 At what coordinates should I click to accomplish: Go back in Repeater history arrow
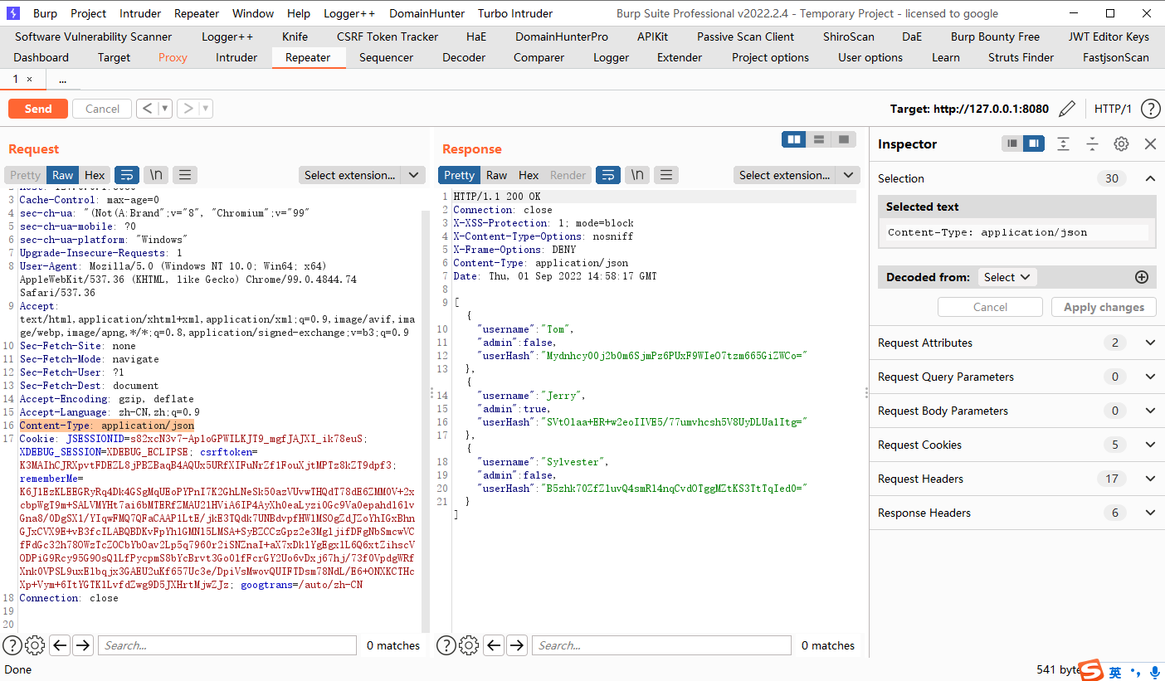[x=146, y=109]
